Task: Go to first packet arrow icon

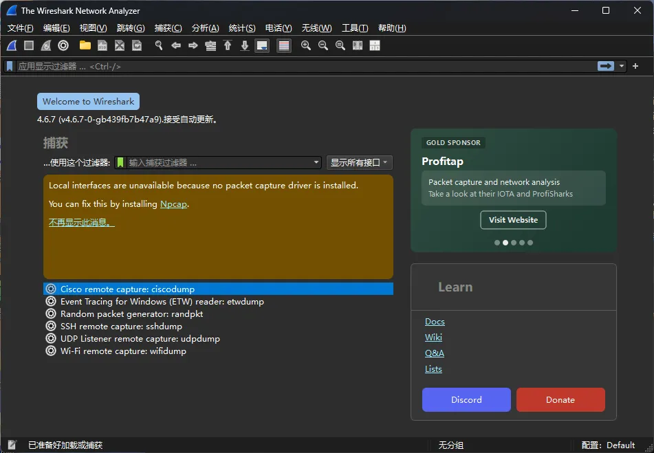Action: (228, 45)
